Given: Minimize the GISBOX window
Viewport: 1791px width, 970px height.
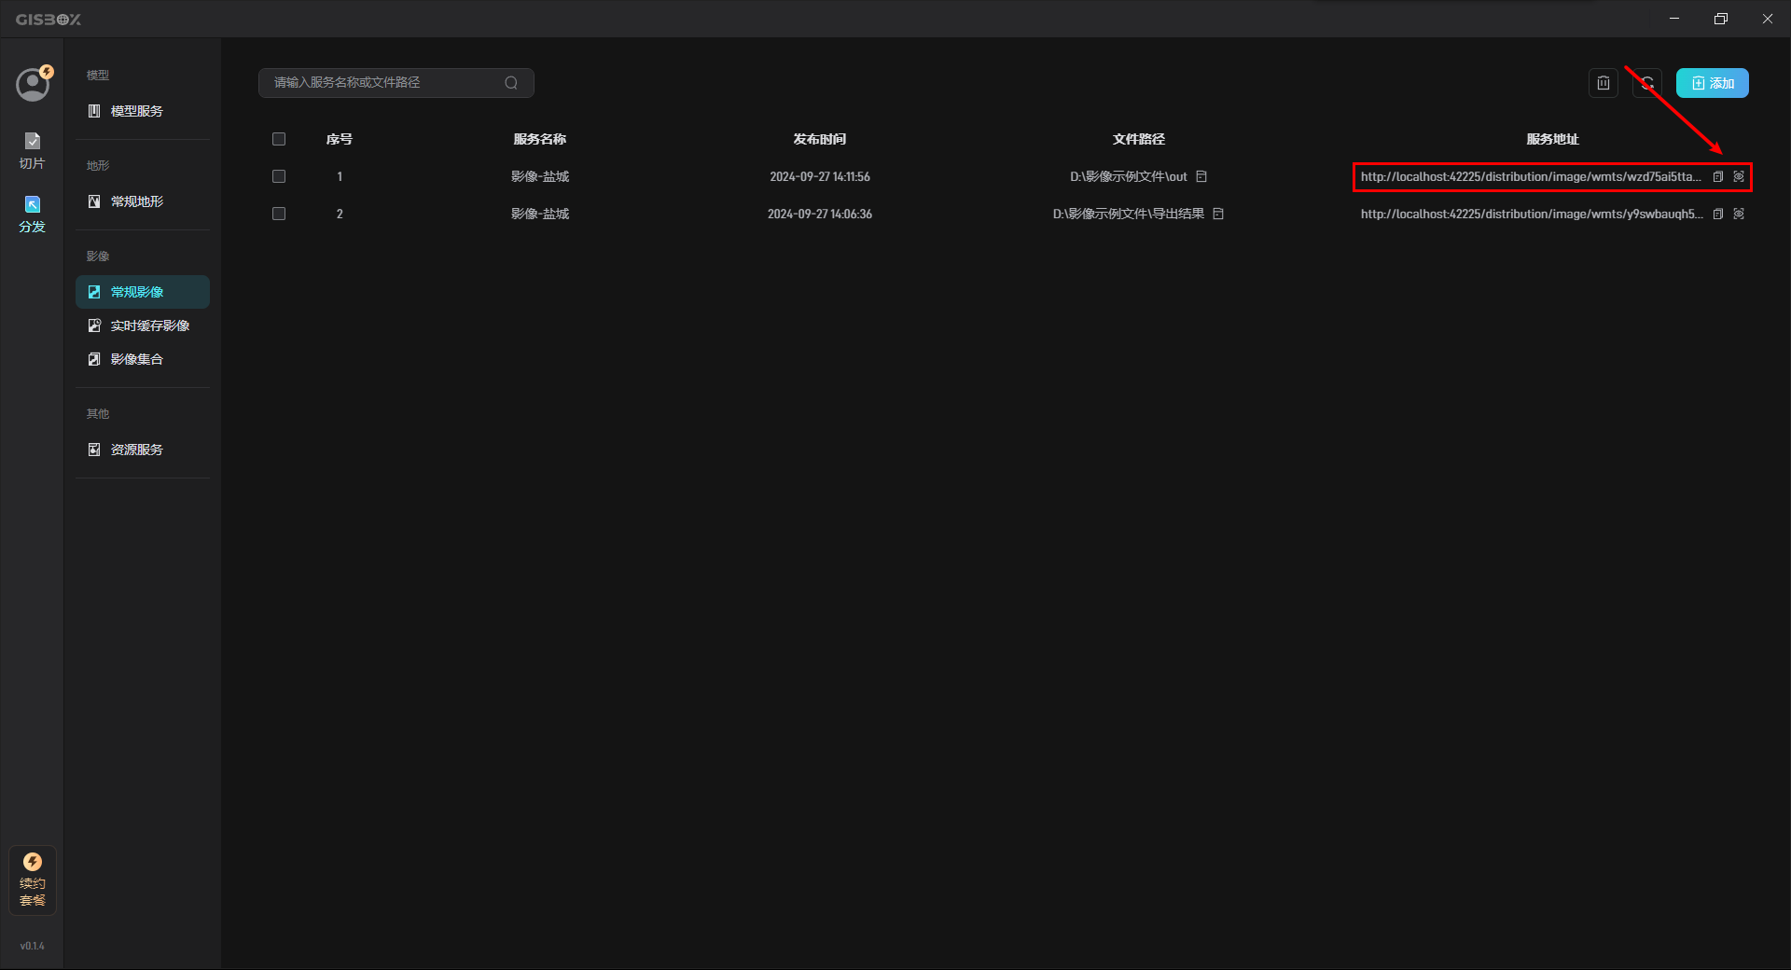Looking at the screenshot, I should [x=1674, y=19].
